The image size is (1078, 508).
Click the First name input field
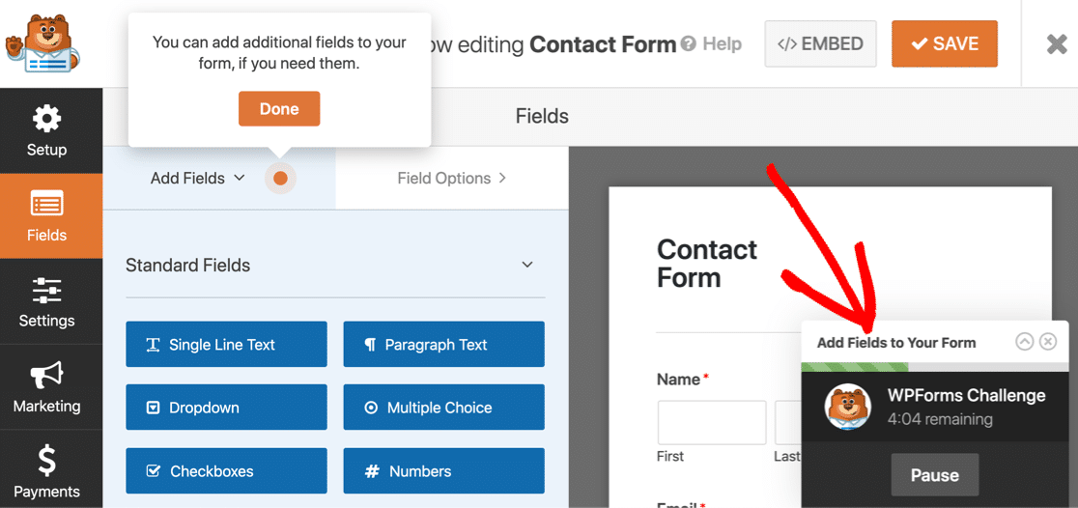712,423
